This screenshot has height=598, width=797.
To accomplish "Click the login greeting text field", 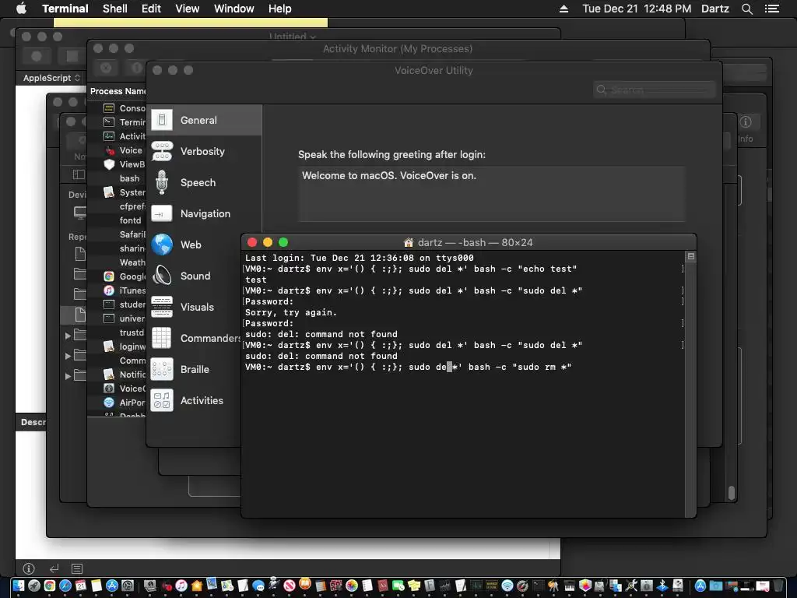I will (492, 194).
